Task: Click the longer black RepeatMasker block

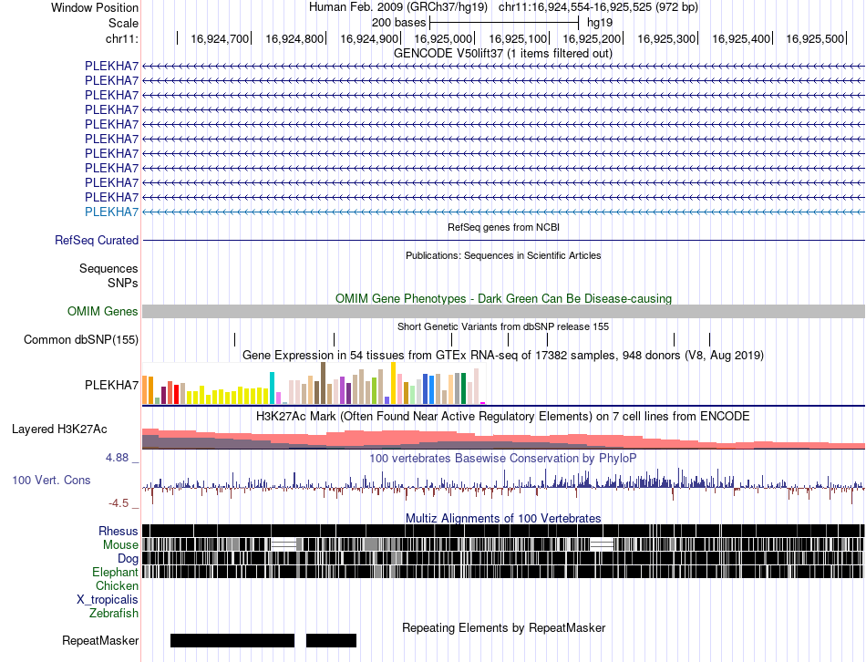Action: tap(232, 640)
